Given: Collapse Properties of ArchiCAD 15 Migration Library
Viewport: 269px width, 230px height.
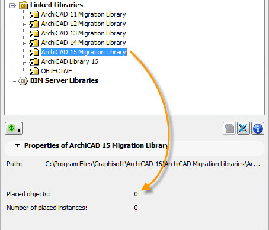Looking at the screenshot, I should click(17, 145).
